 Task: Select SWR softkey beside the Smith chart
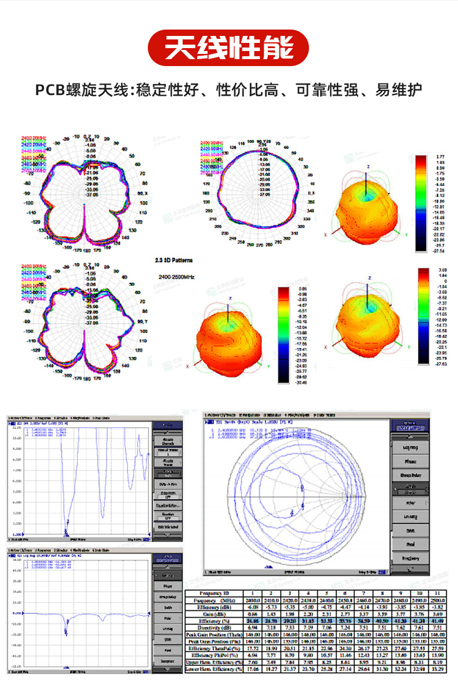point(410,530)
